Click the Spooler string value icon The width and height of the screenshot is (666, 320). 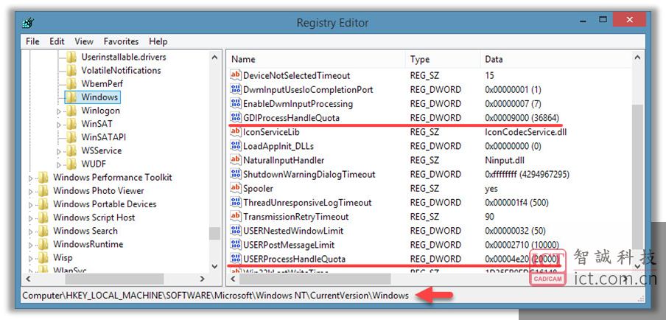[236, 189]
